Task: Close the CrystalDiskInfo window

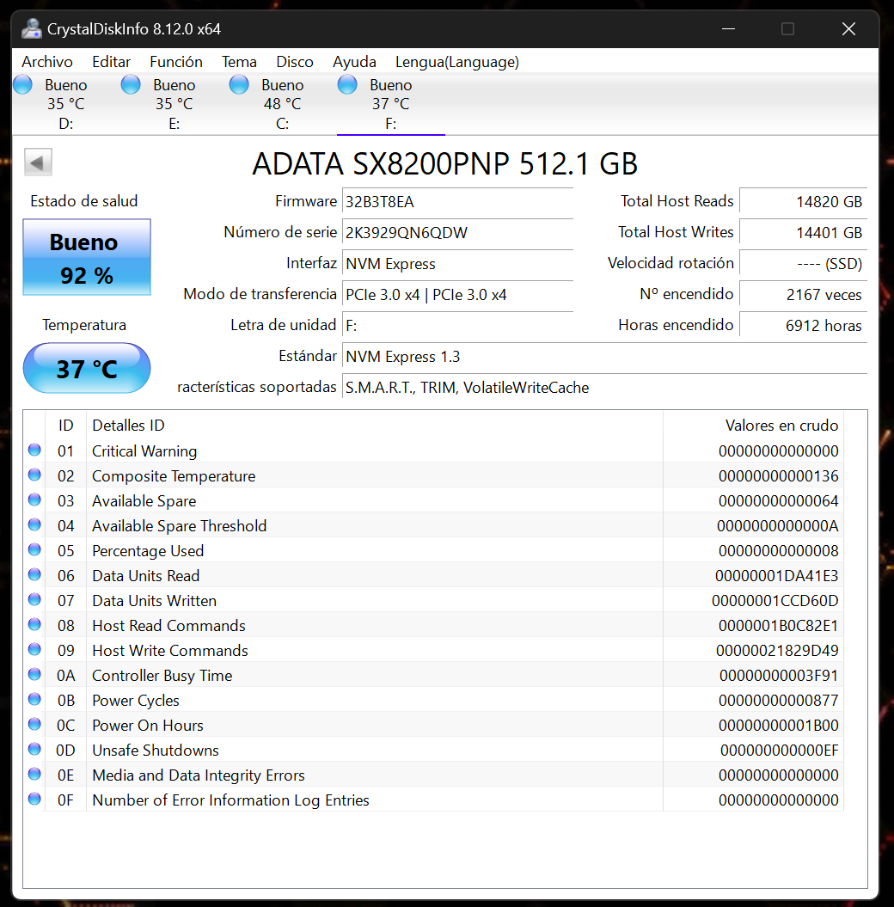Action: pyautogui.click(x=848, y=29)
